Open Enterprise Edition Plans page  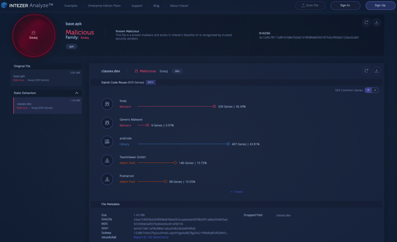click(x=104, y=5)
